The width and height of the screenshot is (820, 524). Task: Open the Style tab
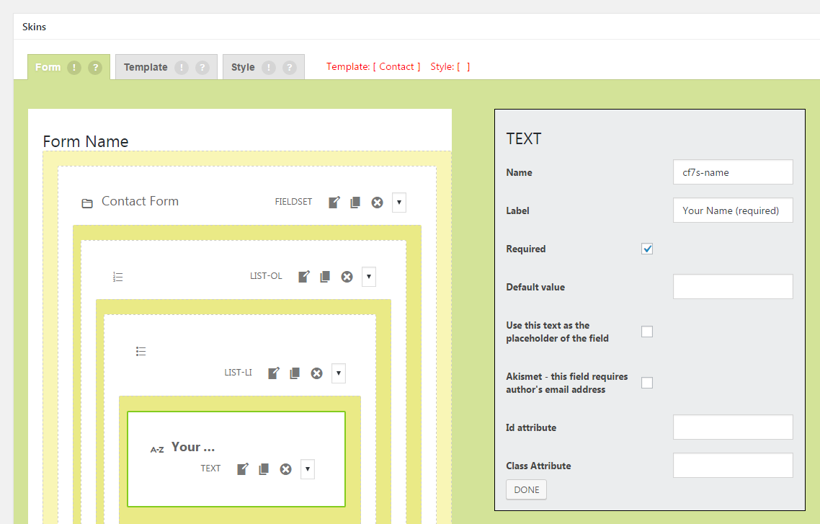(243, 68)
